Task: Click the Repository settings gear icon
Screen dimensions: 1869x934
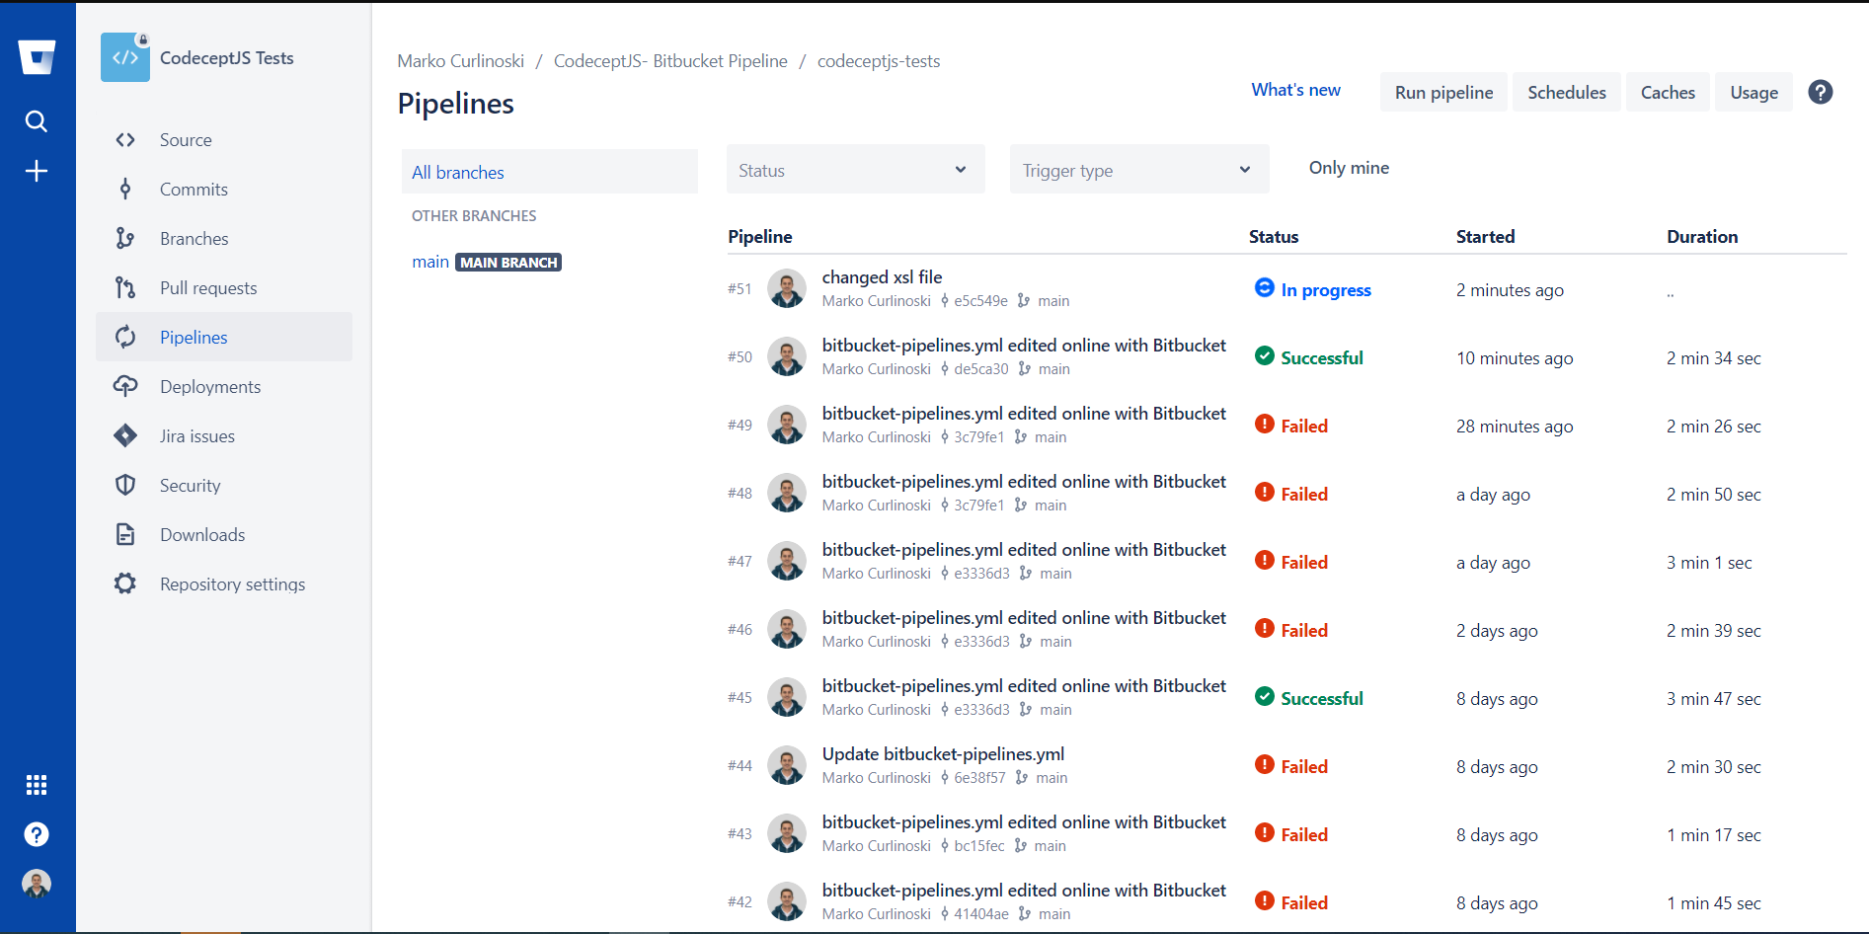Action: 125,584
